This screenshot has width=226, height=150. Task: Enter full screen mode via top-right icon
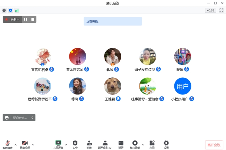click(x=221, y=10)
